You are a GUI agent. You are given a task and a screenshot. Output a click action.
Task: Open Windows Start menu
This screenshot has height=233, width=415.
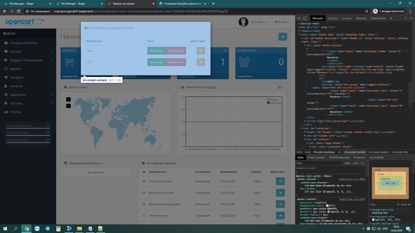point(6,228)
